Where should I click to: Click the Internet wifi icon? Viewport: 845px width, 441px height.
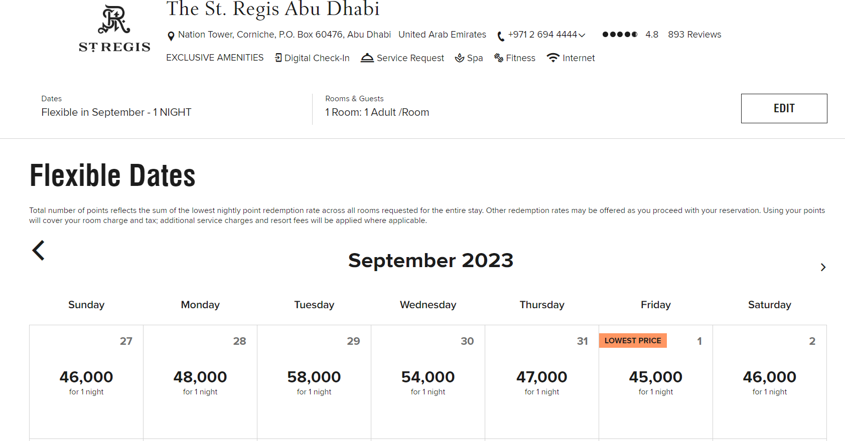[553, 58]
